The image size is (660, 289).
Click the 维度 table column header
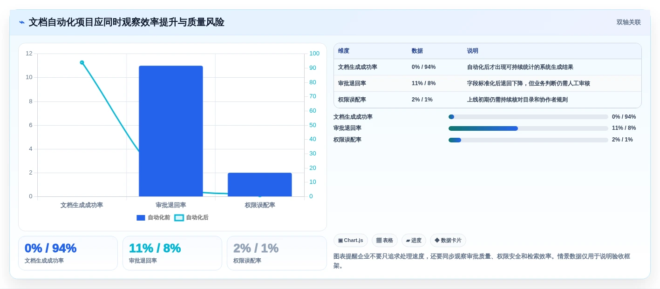pyautogui.click(x=344, y=51)
